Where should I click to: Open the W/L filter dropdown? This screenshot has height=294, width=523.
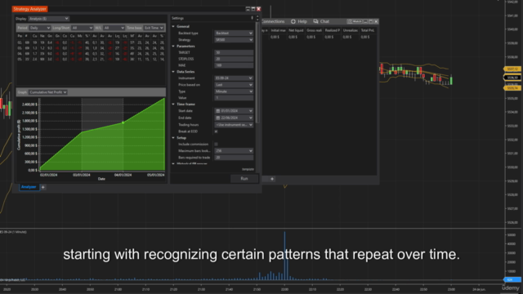click(x=114, y=28)
